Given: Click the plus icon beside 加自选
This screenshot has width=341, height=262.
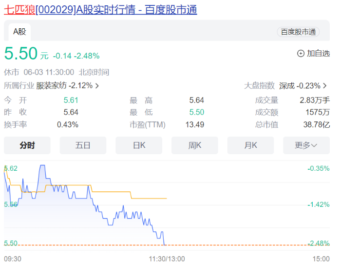Looking at the screenshot, I should (x=301, y=53).
